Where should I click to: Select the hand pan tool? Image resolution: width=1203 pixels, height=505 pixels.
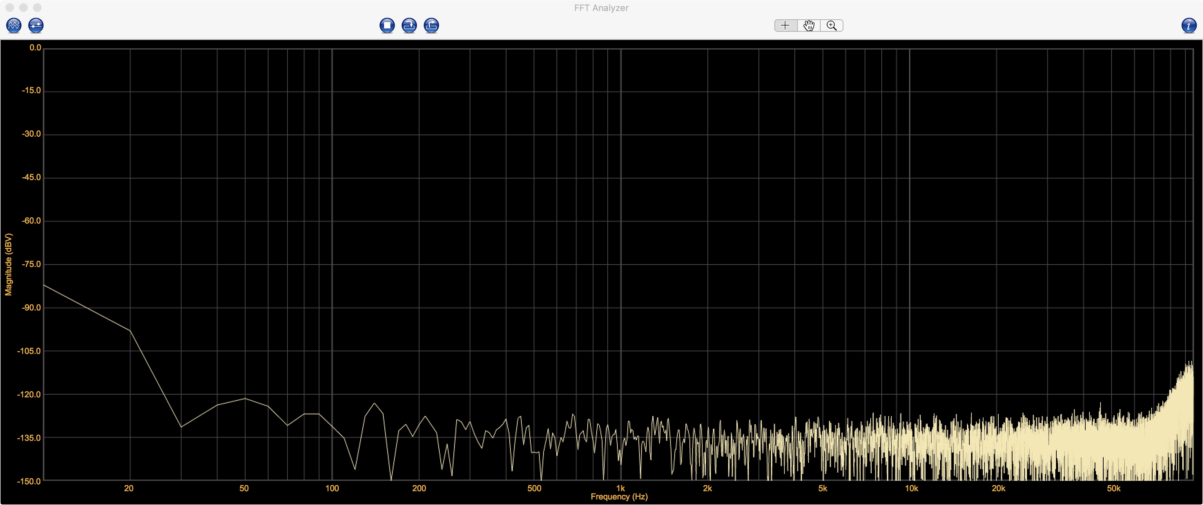coord(809,25)
